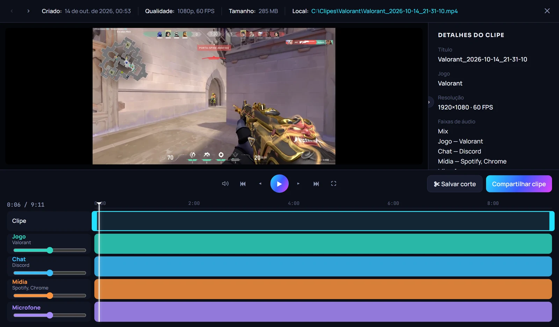This screenshot has height=327, width=559.
Task: Select the clip title Valorant_2026-10-14_21-31-10
Action: [x=482, y=59]
